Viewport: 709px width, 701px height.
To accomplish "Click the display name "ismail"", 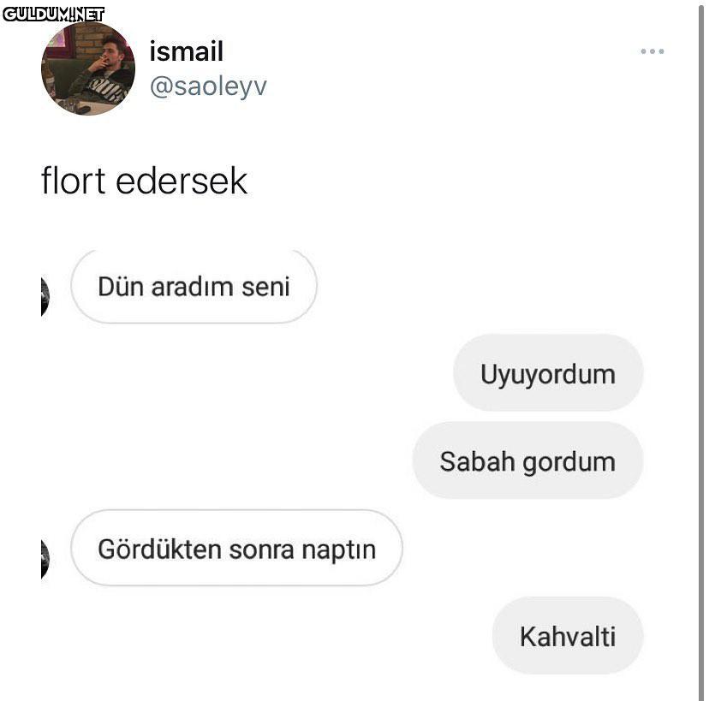I will [x=186, y=51].
